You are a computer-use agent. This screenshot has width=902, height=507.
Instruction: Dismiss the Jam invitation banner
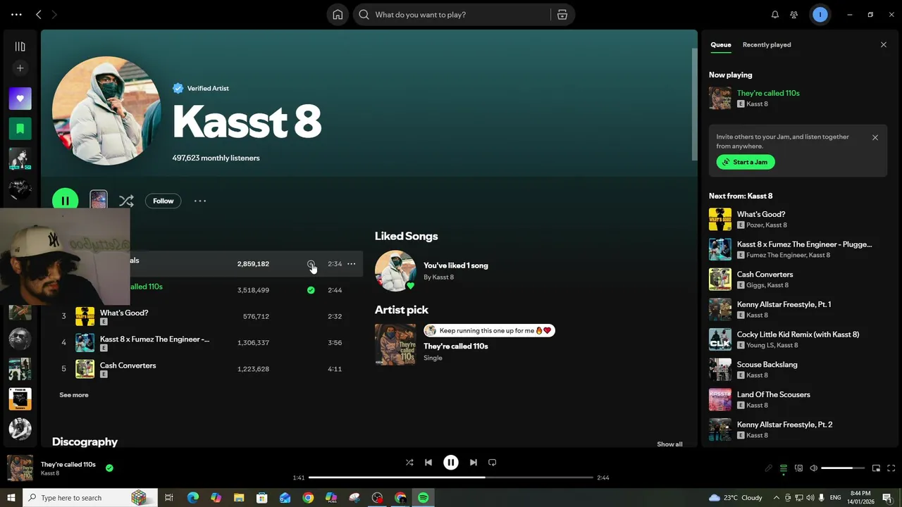point(875,137)
